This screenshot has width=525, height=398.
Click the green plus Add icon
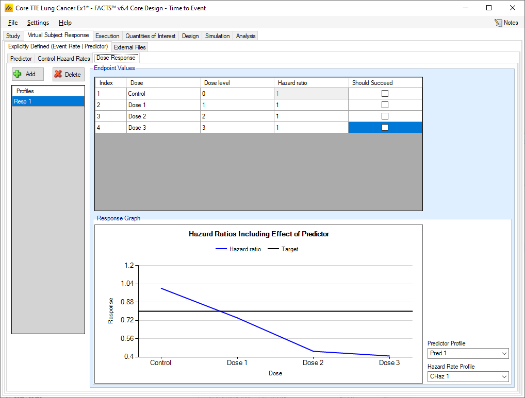pyautogui.click(x=18, y=74)
